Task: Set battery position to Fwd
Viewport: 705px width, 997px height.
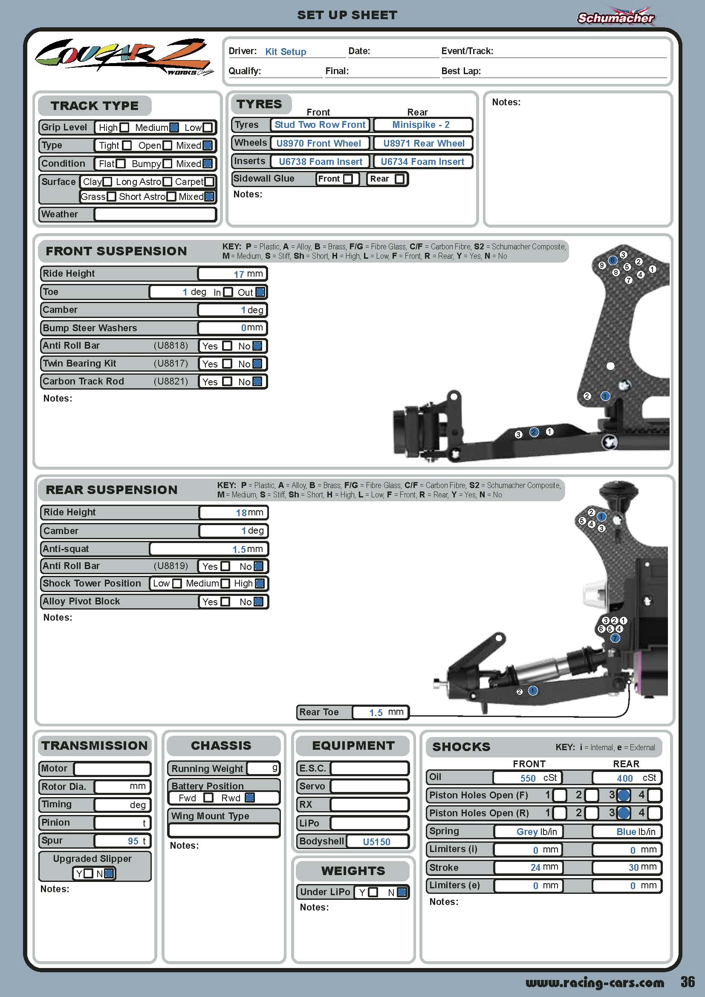Action: (208, 798)
